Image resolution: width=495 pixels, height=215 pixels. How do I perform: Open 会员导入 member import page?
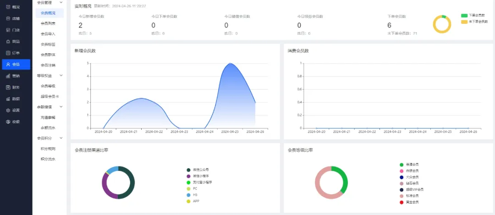[48, 34]
